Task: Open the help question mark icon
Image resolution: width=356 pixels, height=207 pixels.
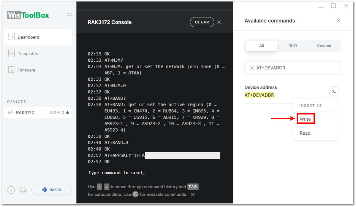Action: 11,190
